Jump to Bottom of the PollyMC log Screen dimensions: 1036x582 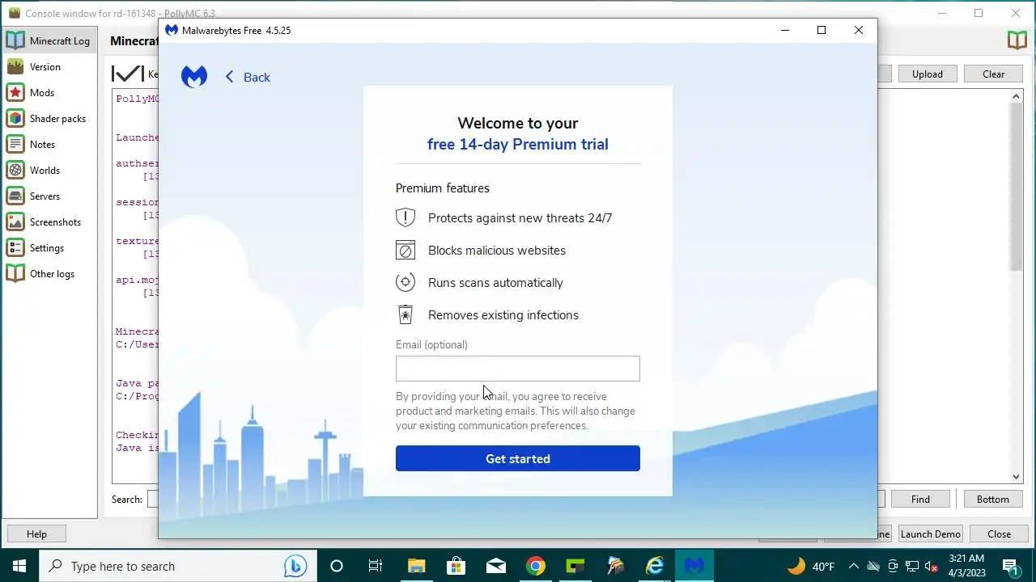tap(992, 499)
